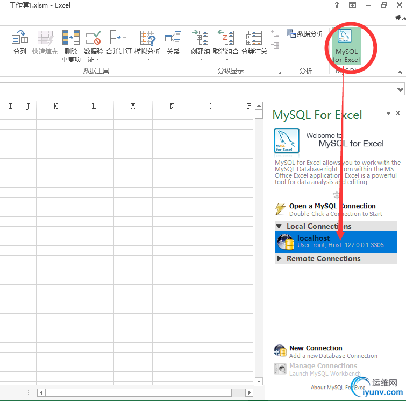This screenshot has width=406, height=401.
Task: Click the Text to Columns (分列) icon
Action: point(20,37)
